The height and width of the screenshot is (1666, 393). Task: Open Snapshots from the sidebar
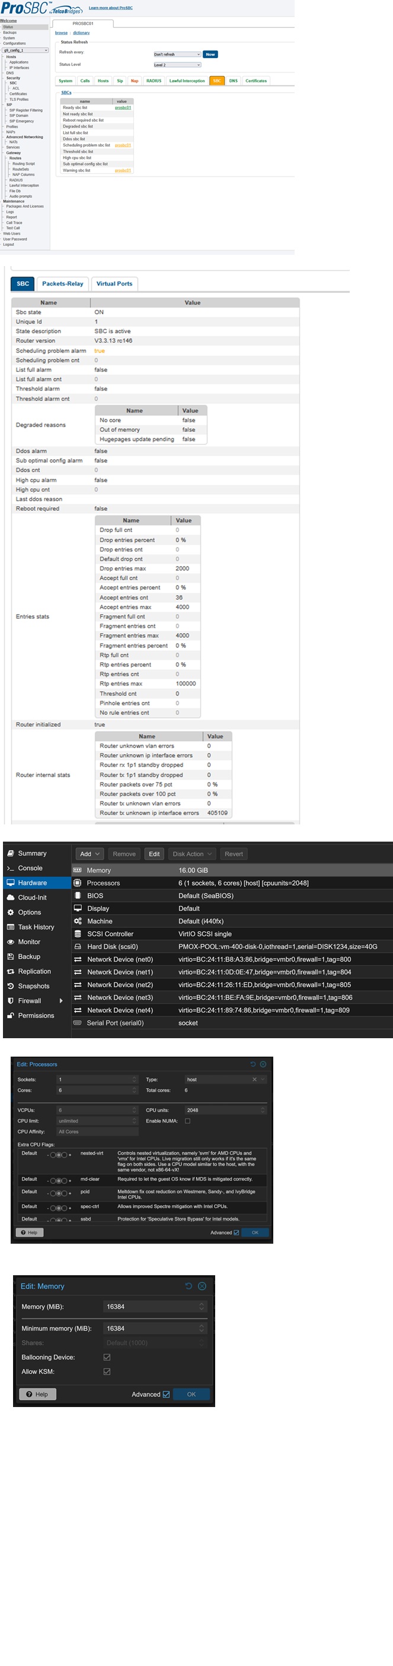click(10, 987)
